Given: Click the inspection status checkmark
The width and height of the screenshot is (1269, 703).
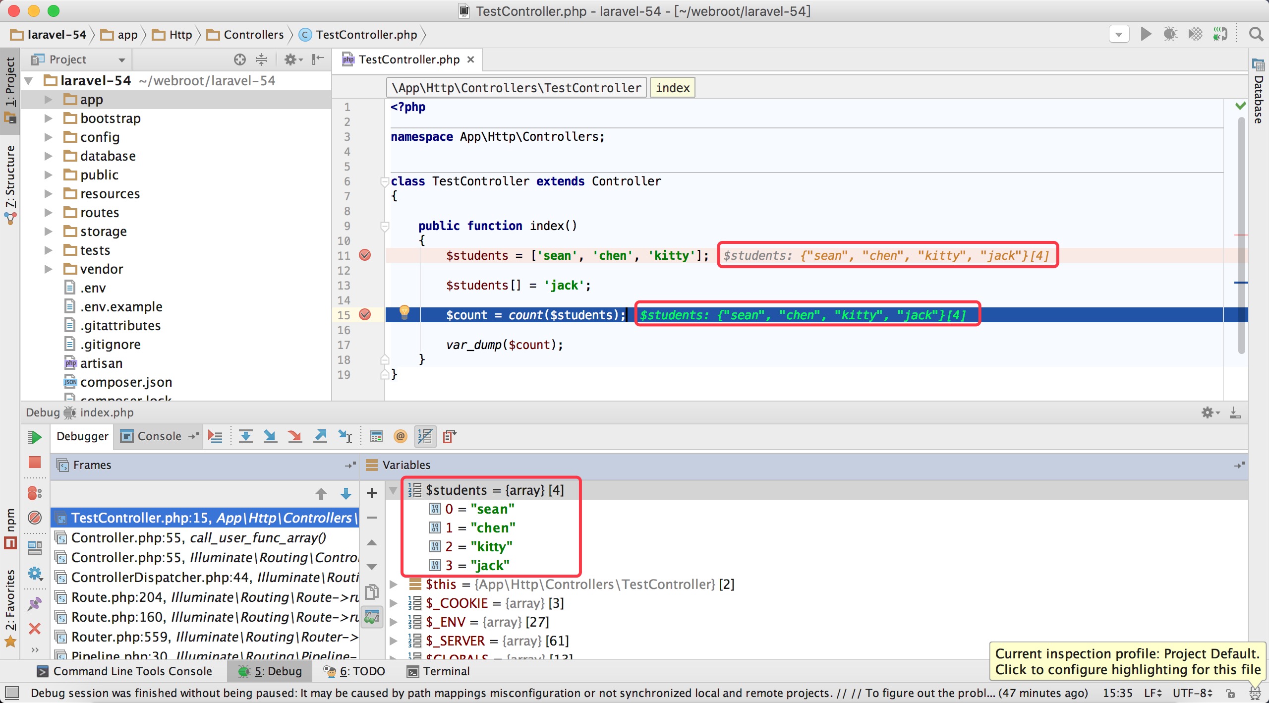Looking at the screenshot, I should (x=1241, y=106).
